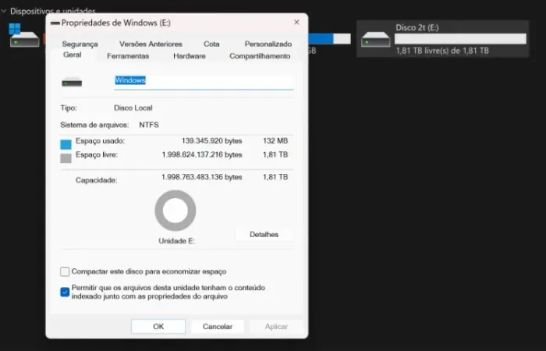Open the Versões Anteriores tab

click(151, 44)
